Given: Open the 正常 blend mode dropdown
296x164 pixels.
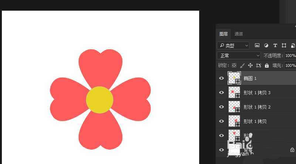Looking at the screenshot, I should point(239,56).
